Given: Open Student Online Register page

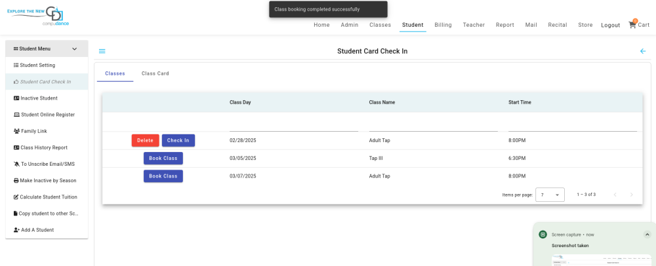Looking at the screenshot, I should pyautogui.click(x=47, y=115).
